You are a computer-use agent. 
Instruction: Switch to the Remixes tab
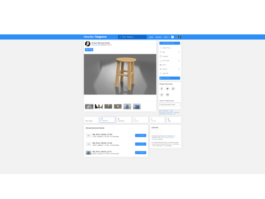tap(157, 120)
